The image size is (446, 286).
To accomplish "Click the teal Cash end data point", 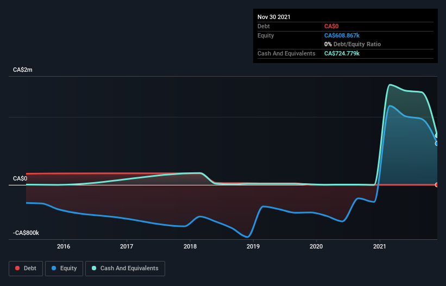I will tap(437, 136).
